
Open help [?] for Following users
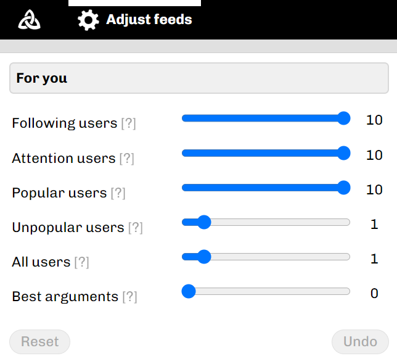click(128, 123)
